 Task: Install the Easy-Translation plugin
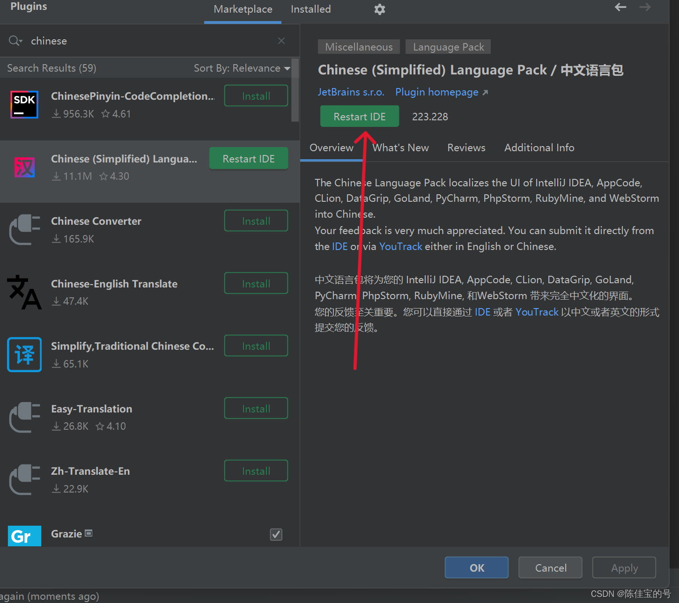256,409
